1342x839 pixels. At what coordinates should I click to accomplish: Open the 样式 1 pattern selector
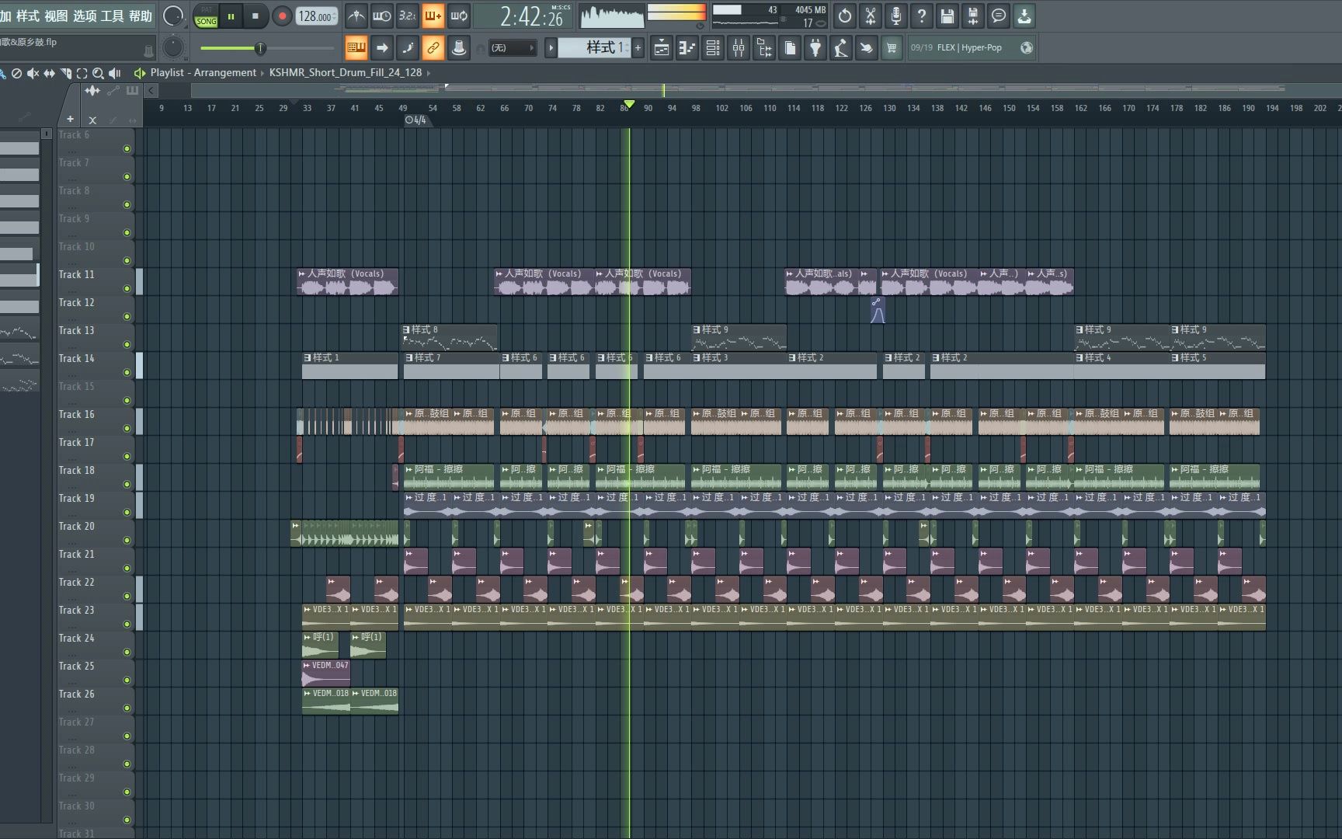coord(595,48)
